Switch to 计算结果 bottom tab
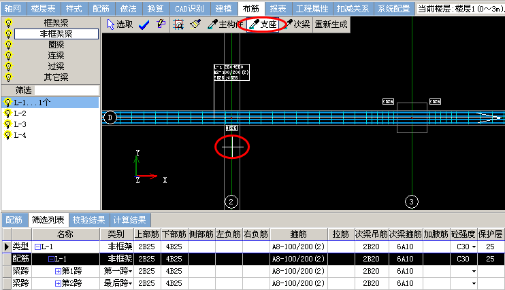Screen dimensions: 505x290 point(130,220)
